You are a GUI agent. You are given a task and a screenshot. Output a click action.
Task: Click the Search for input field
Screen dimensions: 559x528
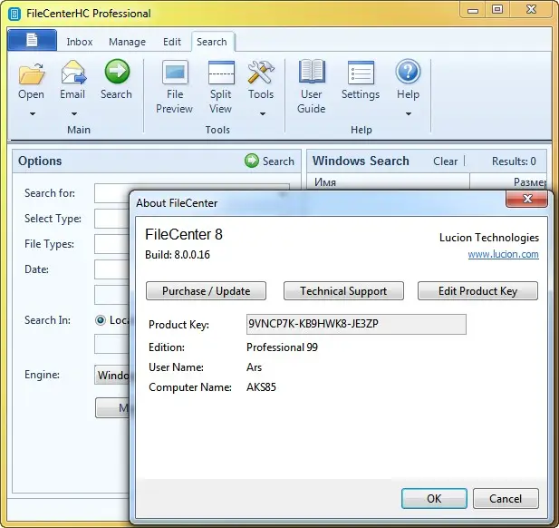[192, 192]
